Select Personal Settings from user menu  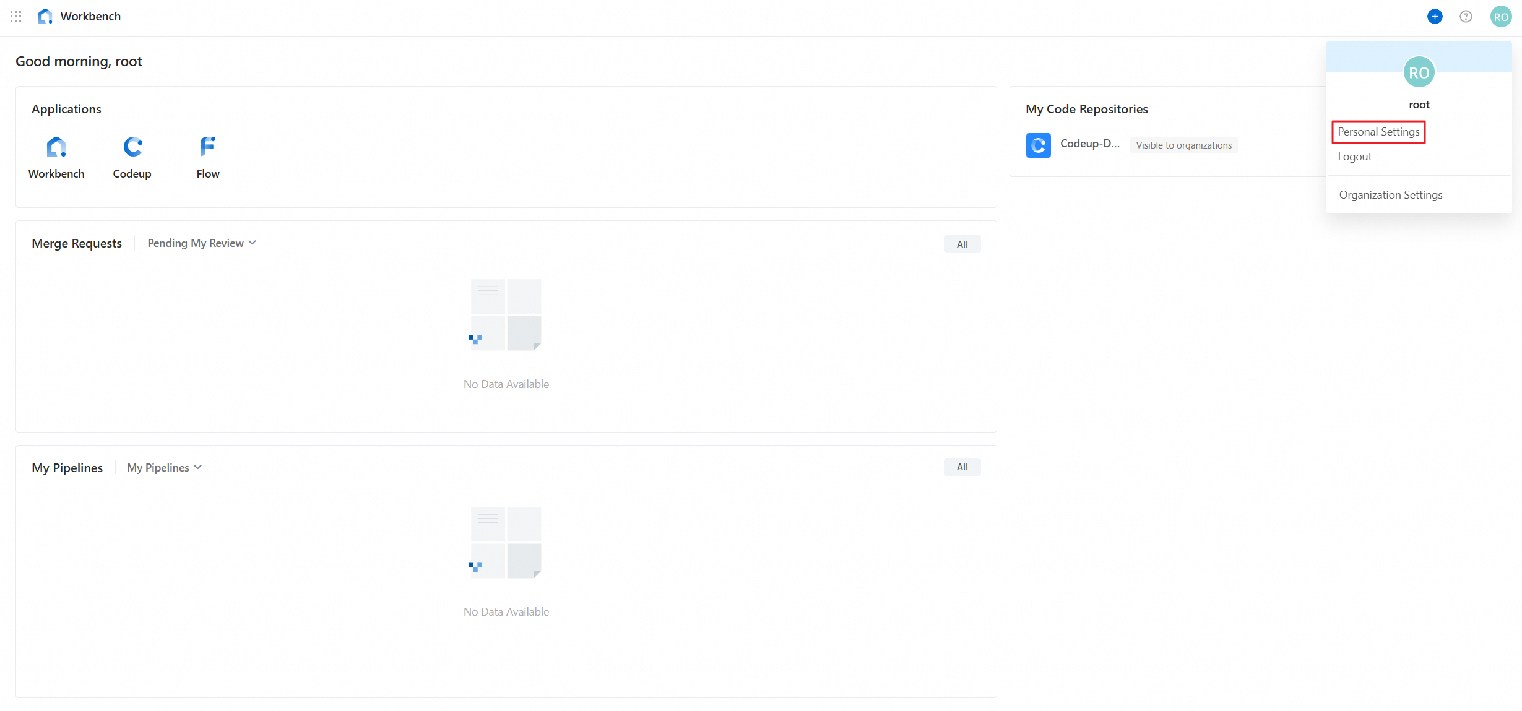pyautogui.click(x=1378, y=132)
